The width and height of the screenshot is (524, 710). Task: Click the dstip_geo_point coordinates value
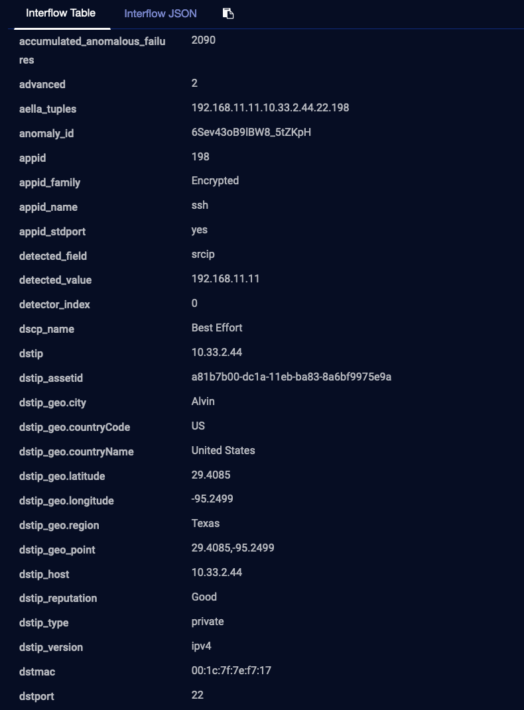233,548
